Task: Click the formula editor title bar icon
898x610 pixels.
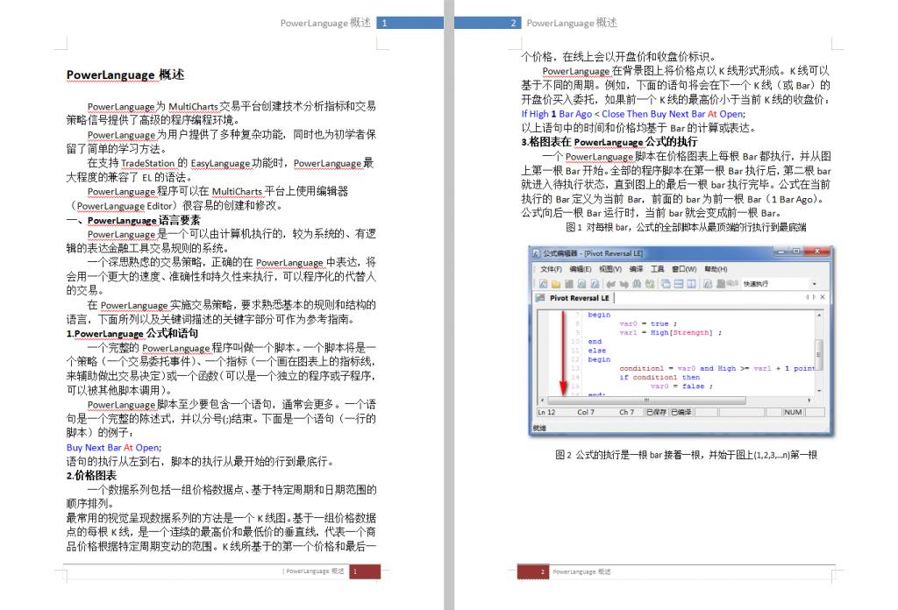Action: (x=536, y=253)
